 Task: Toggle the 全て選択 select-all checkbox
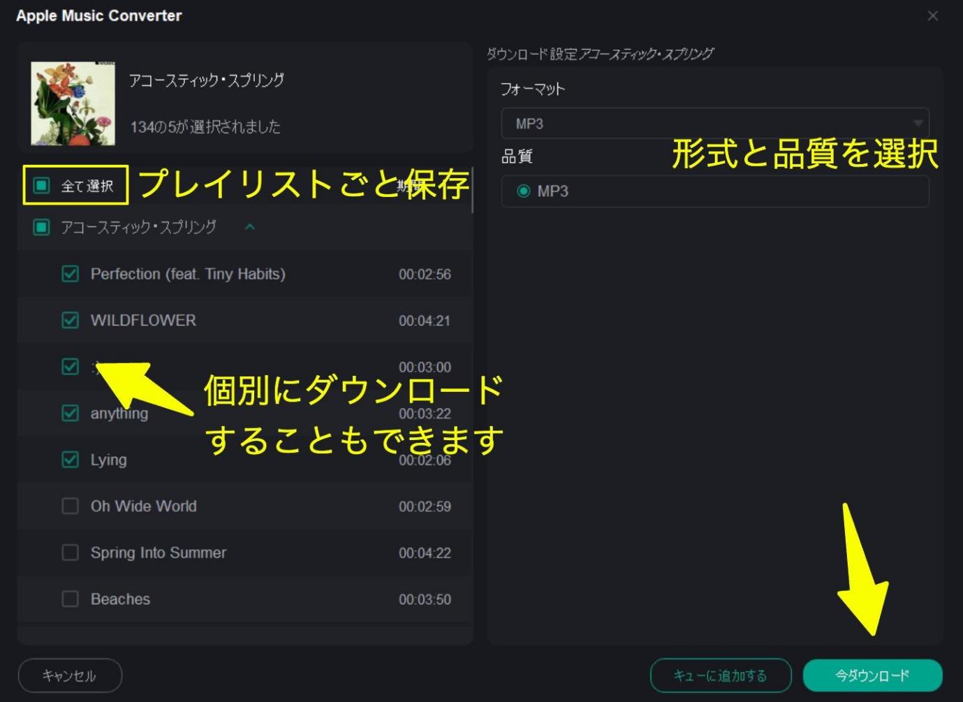(42, 185)
